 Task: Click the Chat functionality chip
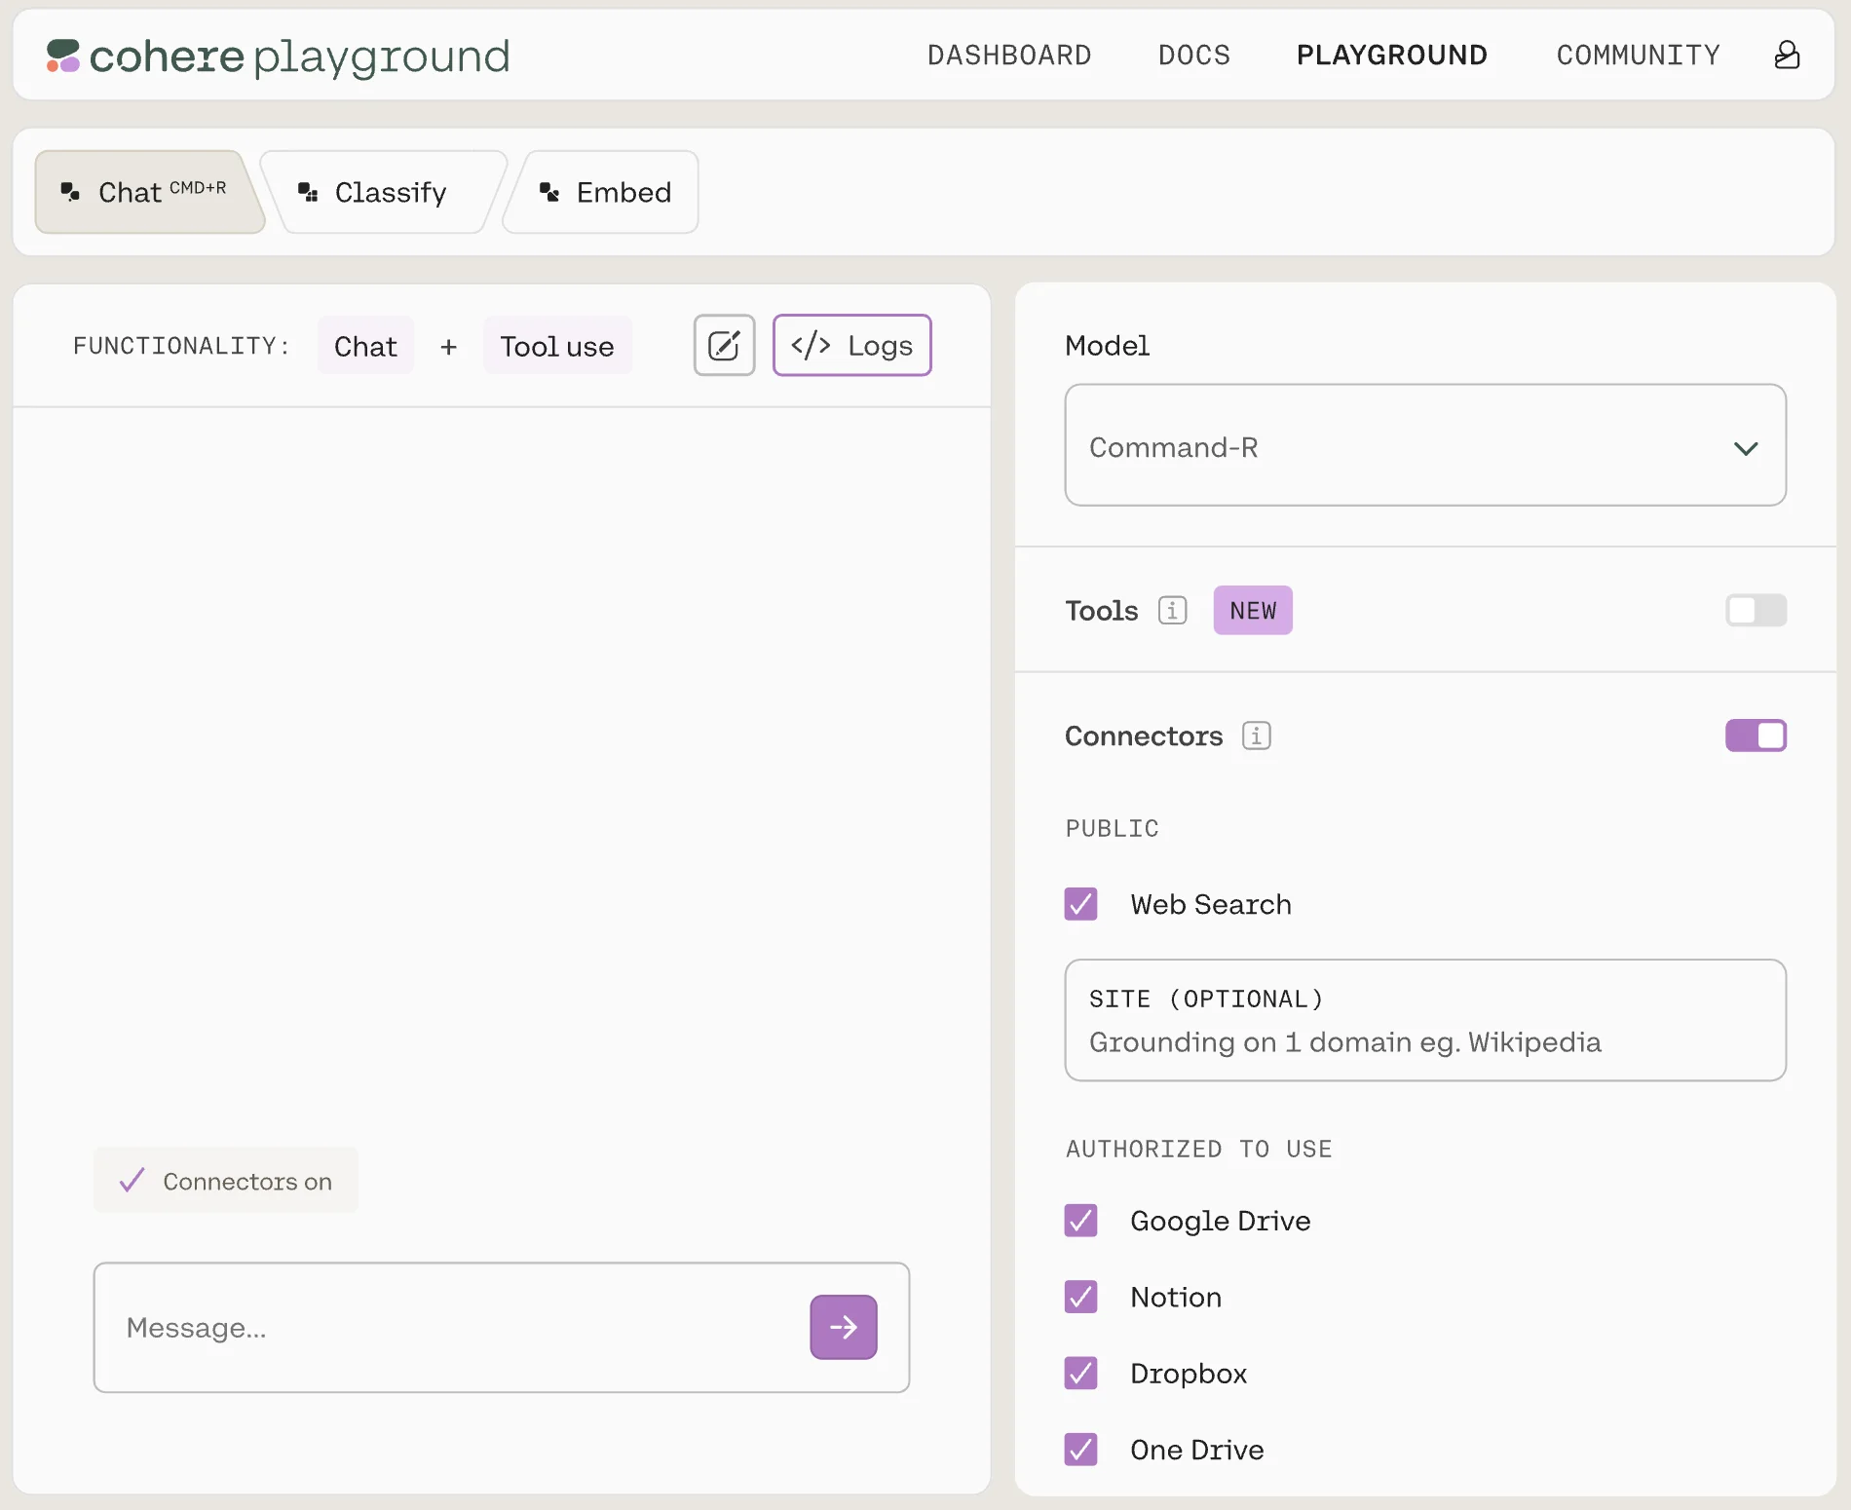(365, 346)
